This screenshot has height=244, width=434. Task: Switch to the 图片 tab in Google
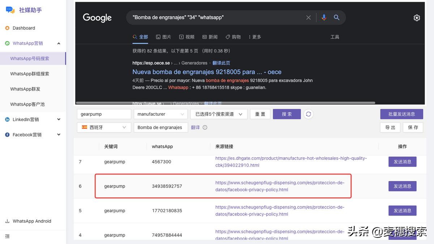pos(163,37)
